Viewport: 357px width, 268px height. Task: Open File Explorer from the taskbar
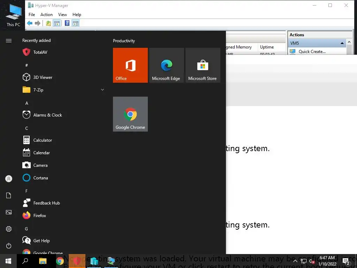43,261
